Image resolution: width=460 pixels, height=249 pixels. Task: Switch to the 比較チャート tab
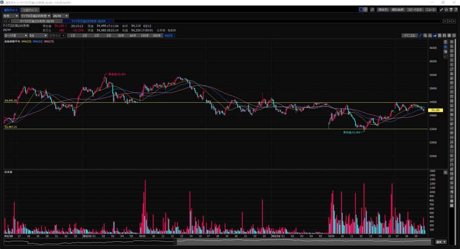[31, 9]
